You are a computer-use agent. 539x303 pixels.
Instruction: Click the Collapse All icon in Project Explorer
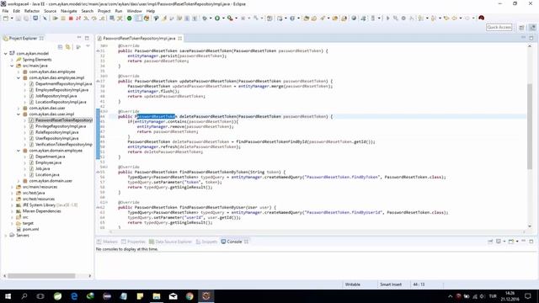pos(60,47)
